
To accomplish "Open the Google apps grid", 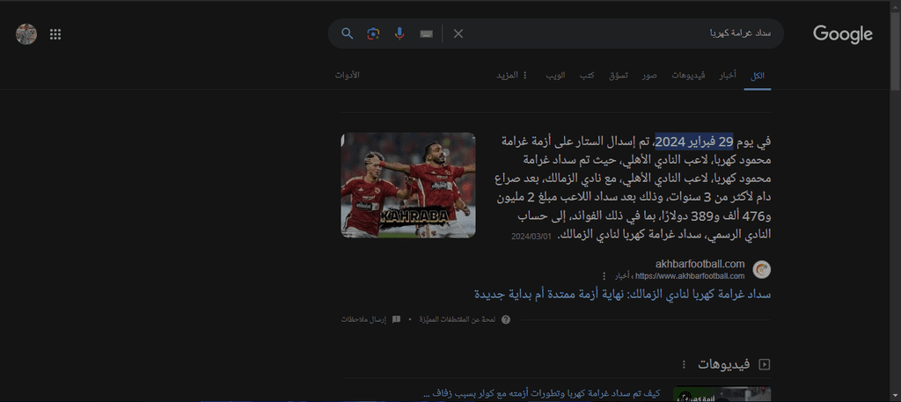I will click(55, 34).
